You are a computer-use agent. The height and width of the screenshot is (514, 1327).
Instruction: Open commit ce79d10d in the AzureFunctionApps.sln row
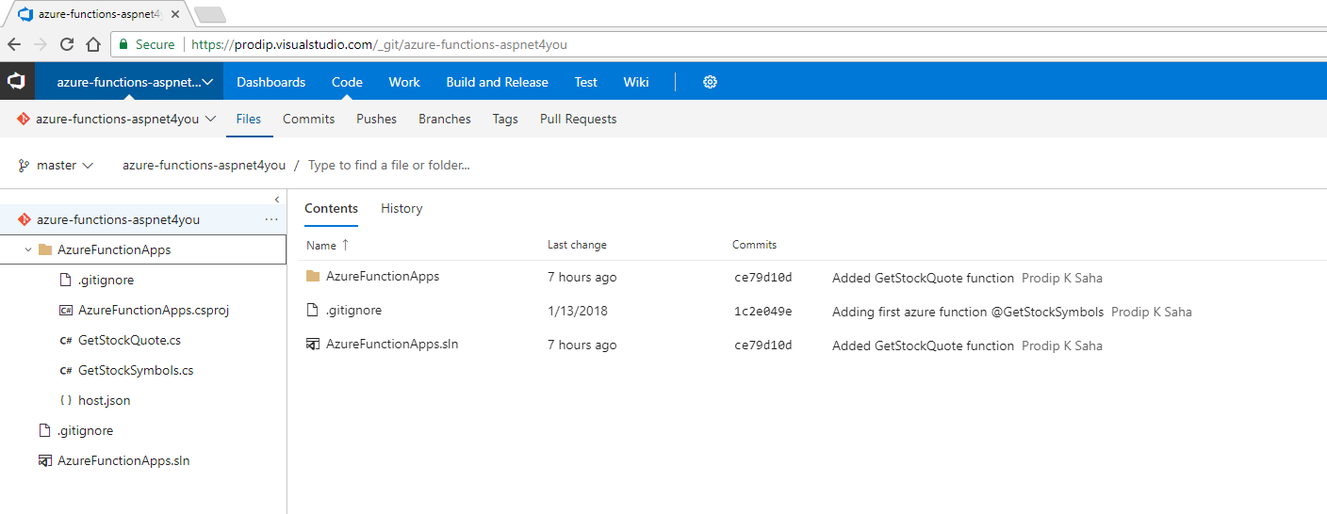tap(762, 345)
